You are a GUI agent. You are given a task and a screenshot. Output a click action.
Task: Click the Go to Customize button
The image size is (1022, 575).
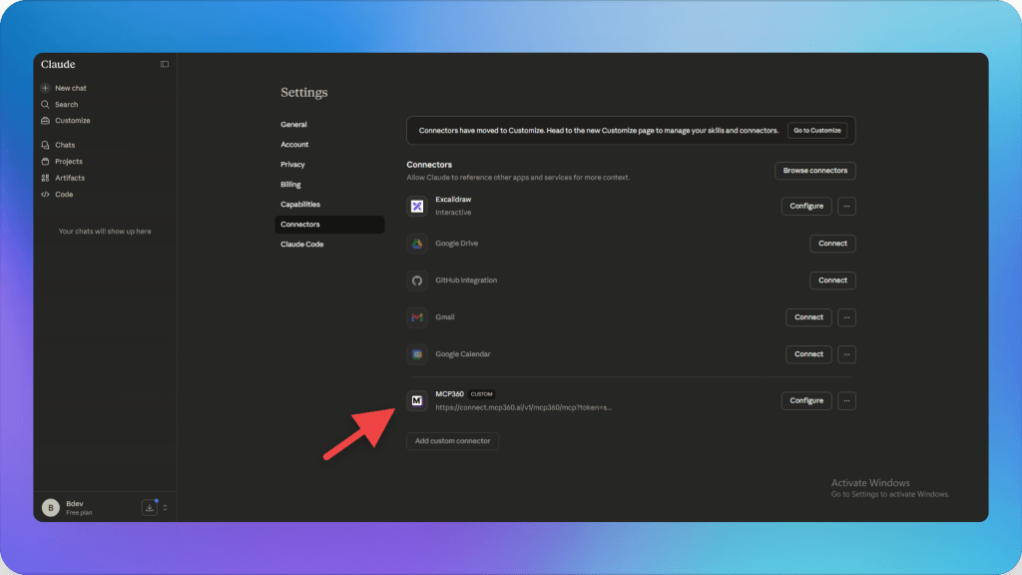click(x=816, y=131)
